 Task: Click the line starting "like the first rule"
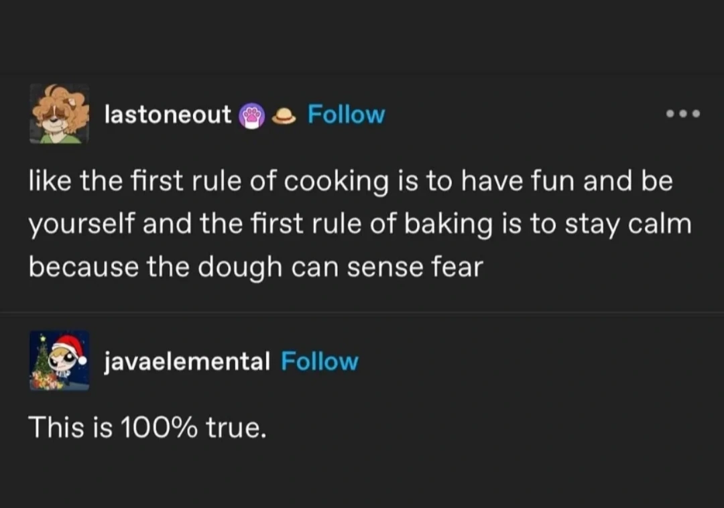[350, 182]
